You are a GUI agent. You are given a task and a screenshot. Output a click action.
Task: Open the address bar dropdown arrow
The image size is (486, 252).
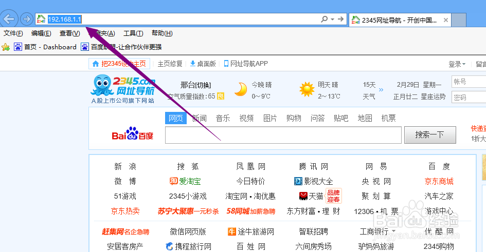click(x=332, y=19)
